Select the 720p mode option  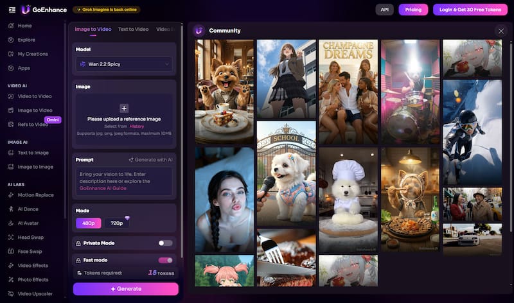tap(116, 223)
